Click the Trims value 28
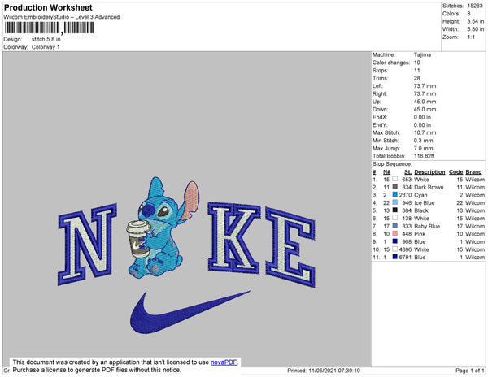 [417, 78]
